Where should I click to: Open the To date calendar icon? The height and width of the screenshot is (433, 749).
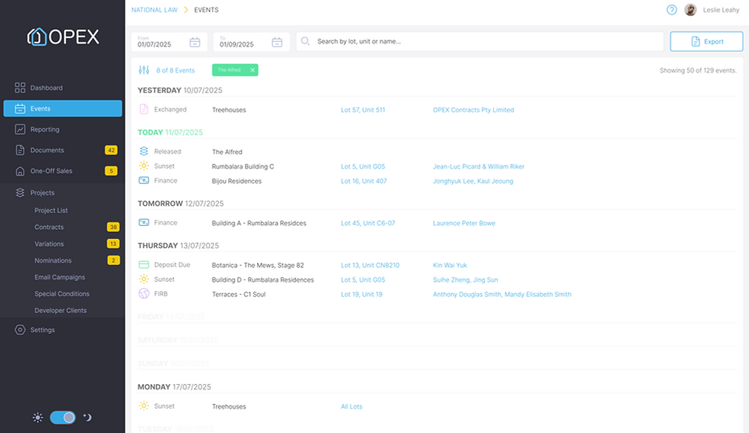coord(277,42)
